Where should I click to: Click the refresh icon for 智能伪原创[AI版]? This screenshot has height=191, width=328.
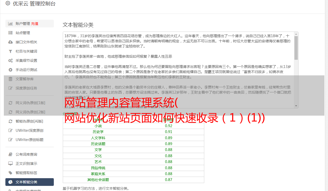pyautogui.click(x=10, y=121)
